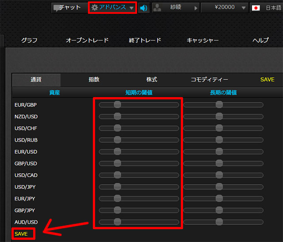The image size is (283, 242).
Task: Select the NZD/USD asset label
Action: (x=26, y=117)
